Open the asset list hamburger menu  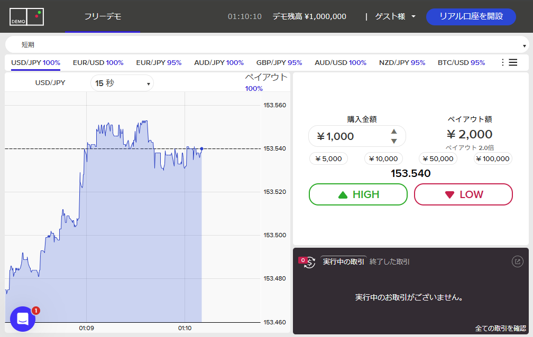pos(512,62)
